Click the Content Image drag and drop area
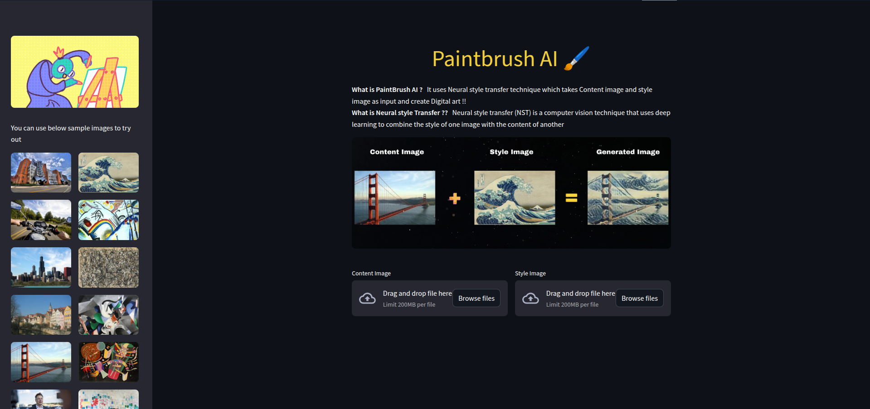The height and width of the screenshot is (409, 870). (430, 298)
